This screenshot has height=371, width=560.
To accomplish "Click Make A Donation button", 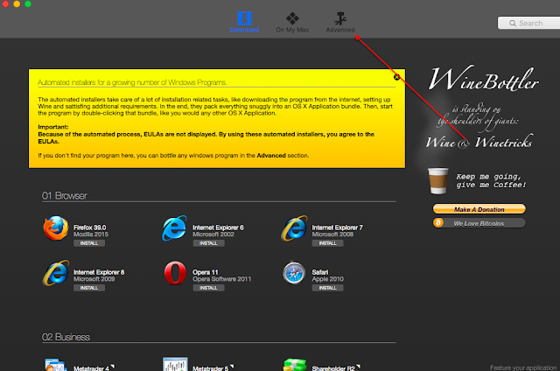I will click(479, 209).
